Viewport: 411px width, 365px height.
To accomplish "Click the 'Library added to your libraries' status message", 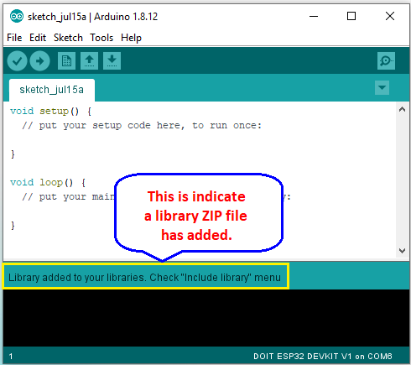I will pyautogui.click(x=144, y=278).
